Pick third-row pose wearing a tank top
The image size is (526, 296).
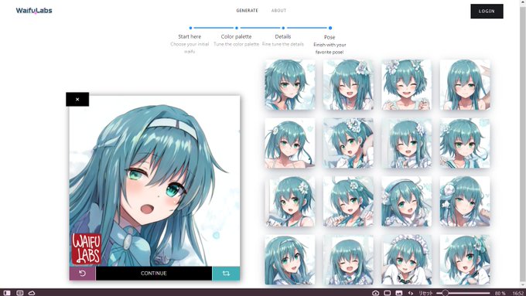coord(290,202)
